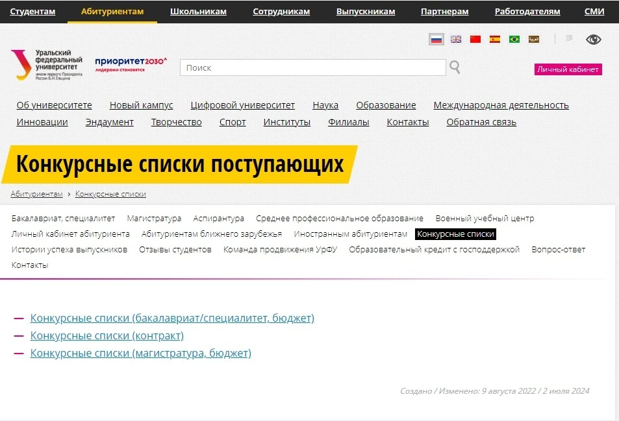Open the site map list icon
Screen dimensions: 619x421
tap(570, 39)
